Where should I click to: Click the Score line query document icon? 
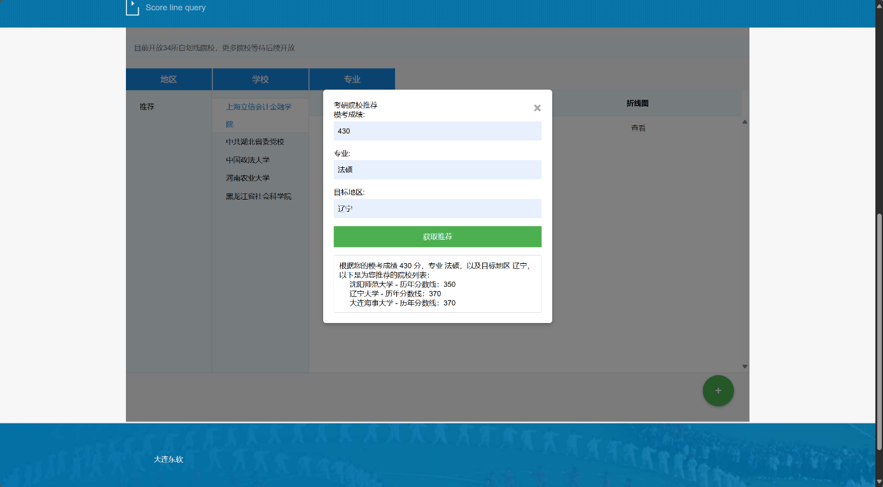pos(132,8)
